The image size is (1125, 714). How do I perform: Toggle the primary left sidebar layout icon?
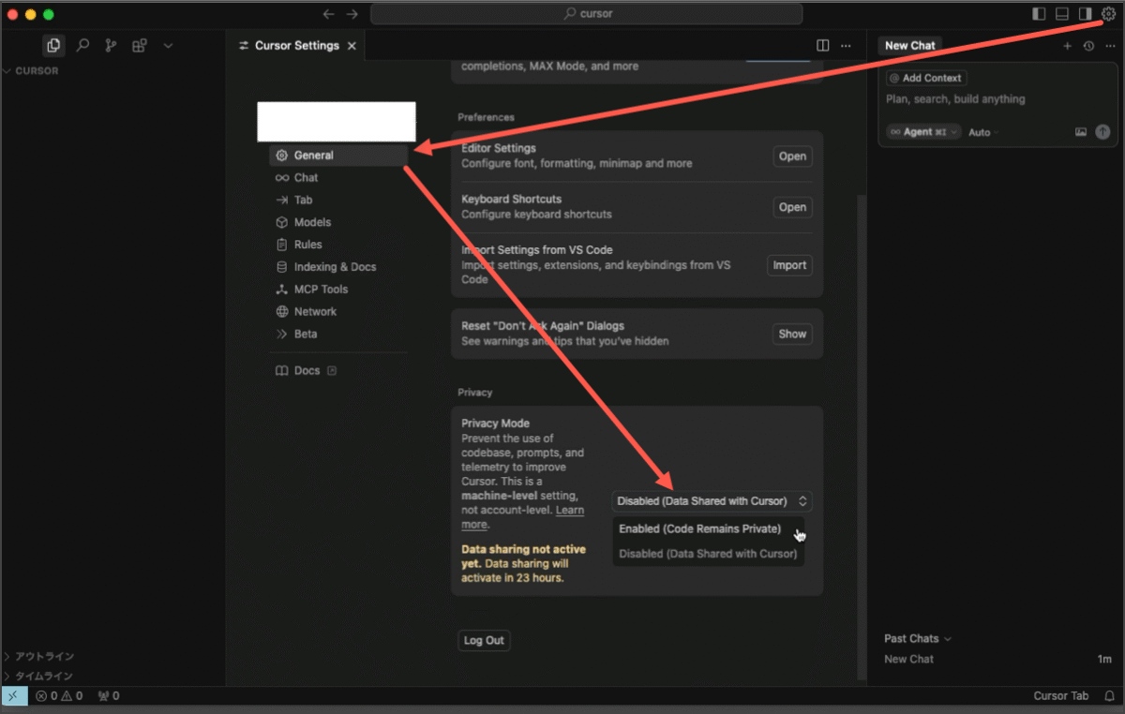[1039, 14]
